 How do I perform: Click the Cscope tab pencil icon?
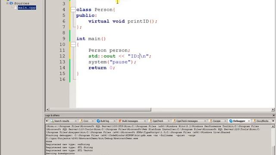[211, 121]
